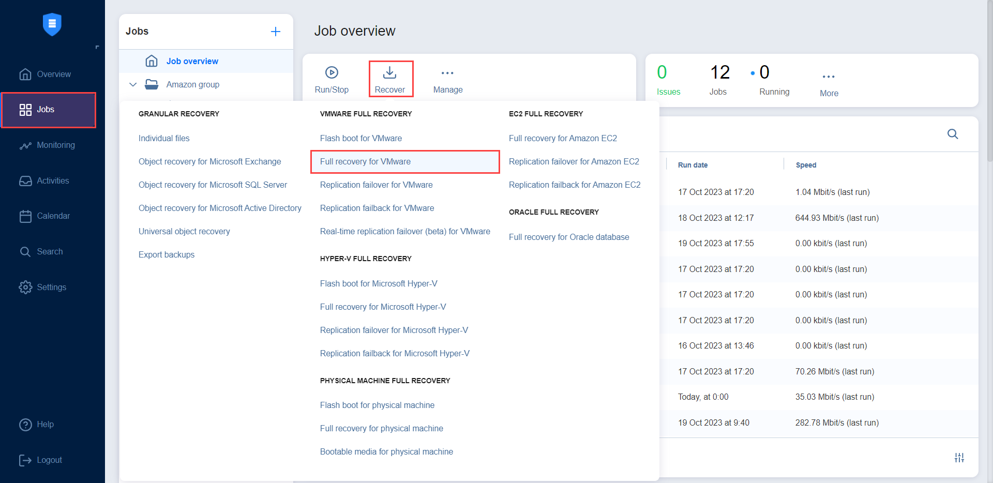The height and width of the screenshot is (483, 993).
Task: Select Job overview in the Jobs list
Action: point(192,61)
